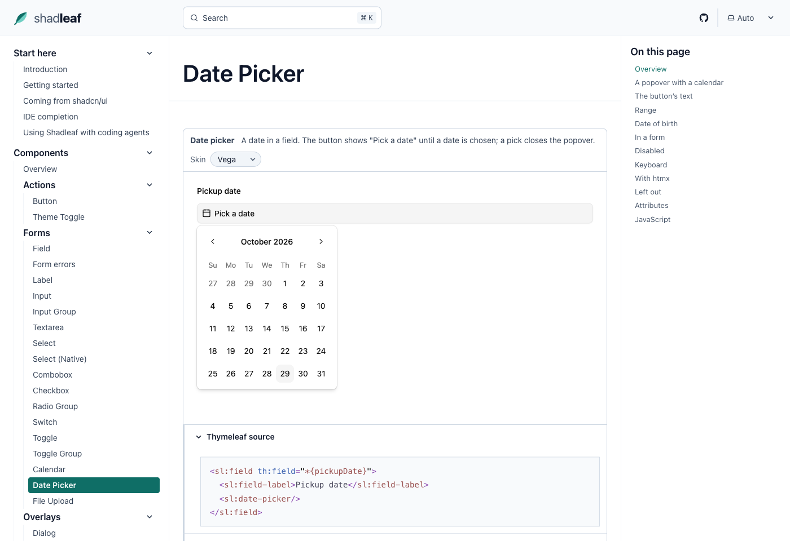
Task: Select October 15 in the calendar
Action: tap(285, 329)
